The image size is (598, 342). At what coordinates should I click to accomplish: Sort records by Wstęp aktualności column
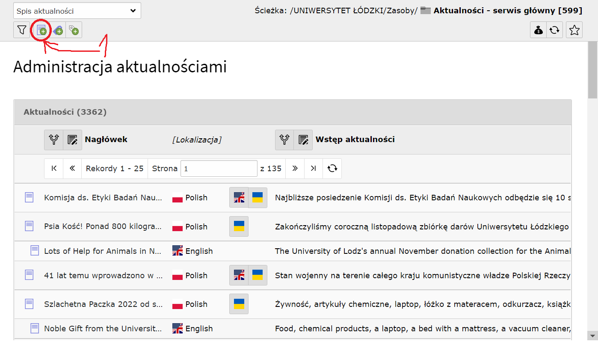pyautogui.click(x=284, y=140)
